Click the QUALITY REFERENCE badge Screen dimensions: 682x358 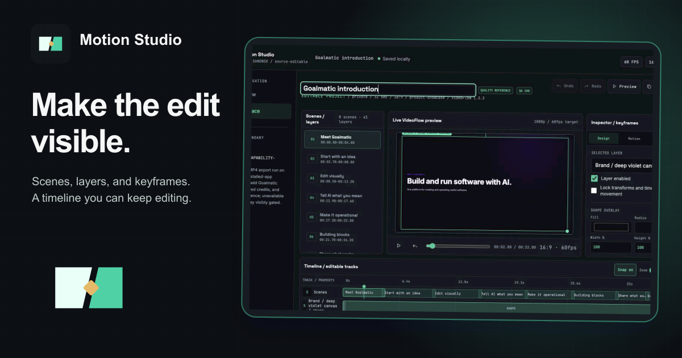pos(496,90)
